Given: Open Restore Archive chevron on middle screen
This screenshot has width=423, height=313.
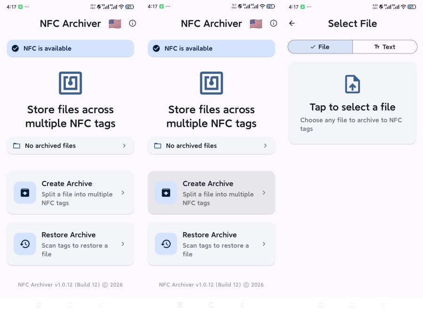Looking at the screenshot, I should click(x=264, y=244).
